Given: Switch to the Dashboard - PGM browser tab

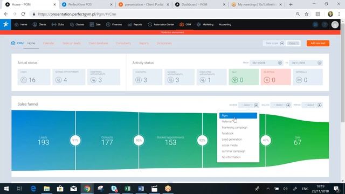Looking at the screenshot, I should (200, 4).
